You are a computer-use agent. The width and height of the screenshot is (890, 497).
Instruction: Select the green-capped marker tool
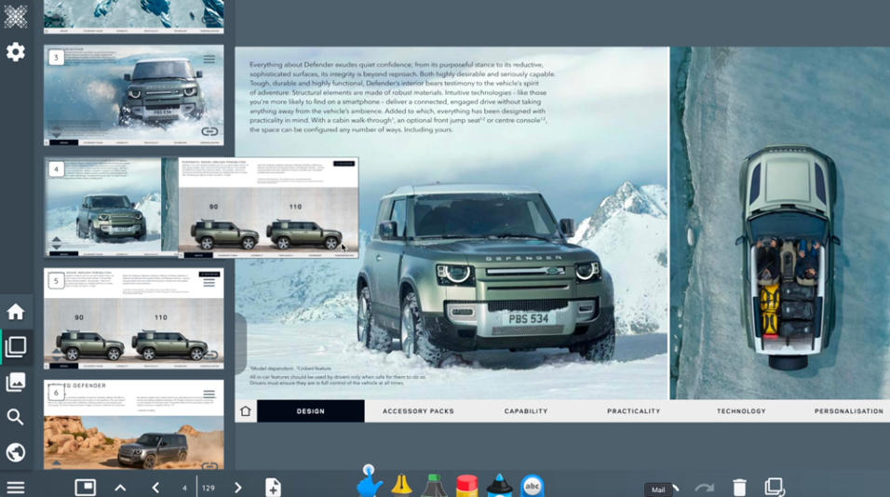click(x=434, y=485)
